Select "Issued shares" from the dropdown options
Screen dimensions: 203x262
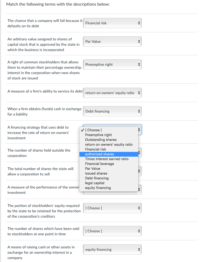96,173
